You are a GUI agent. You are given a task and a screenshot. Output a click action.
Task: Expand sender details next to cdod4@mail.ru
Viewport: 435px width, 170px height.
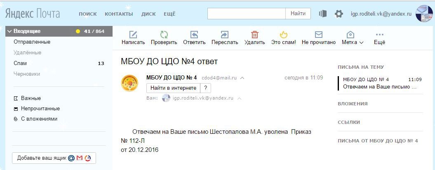(242, 78)
